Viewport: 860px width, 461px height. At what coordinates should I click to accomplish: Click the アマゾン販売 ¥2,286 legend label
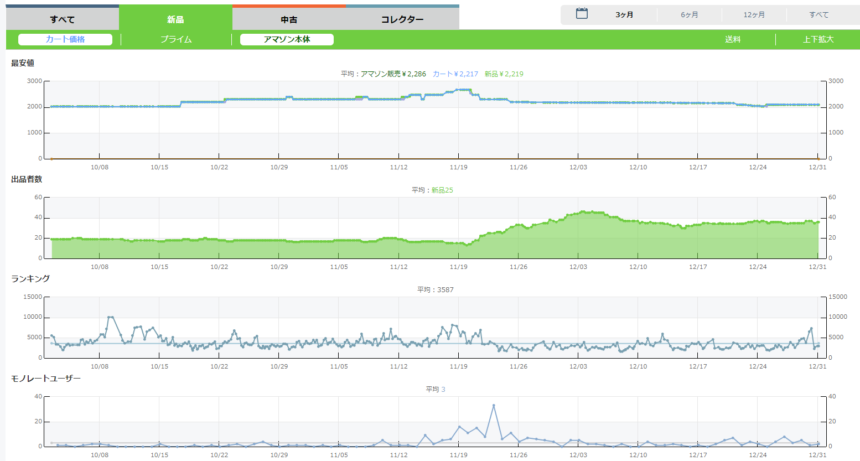pos(393,74)
